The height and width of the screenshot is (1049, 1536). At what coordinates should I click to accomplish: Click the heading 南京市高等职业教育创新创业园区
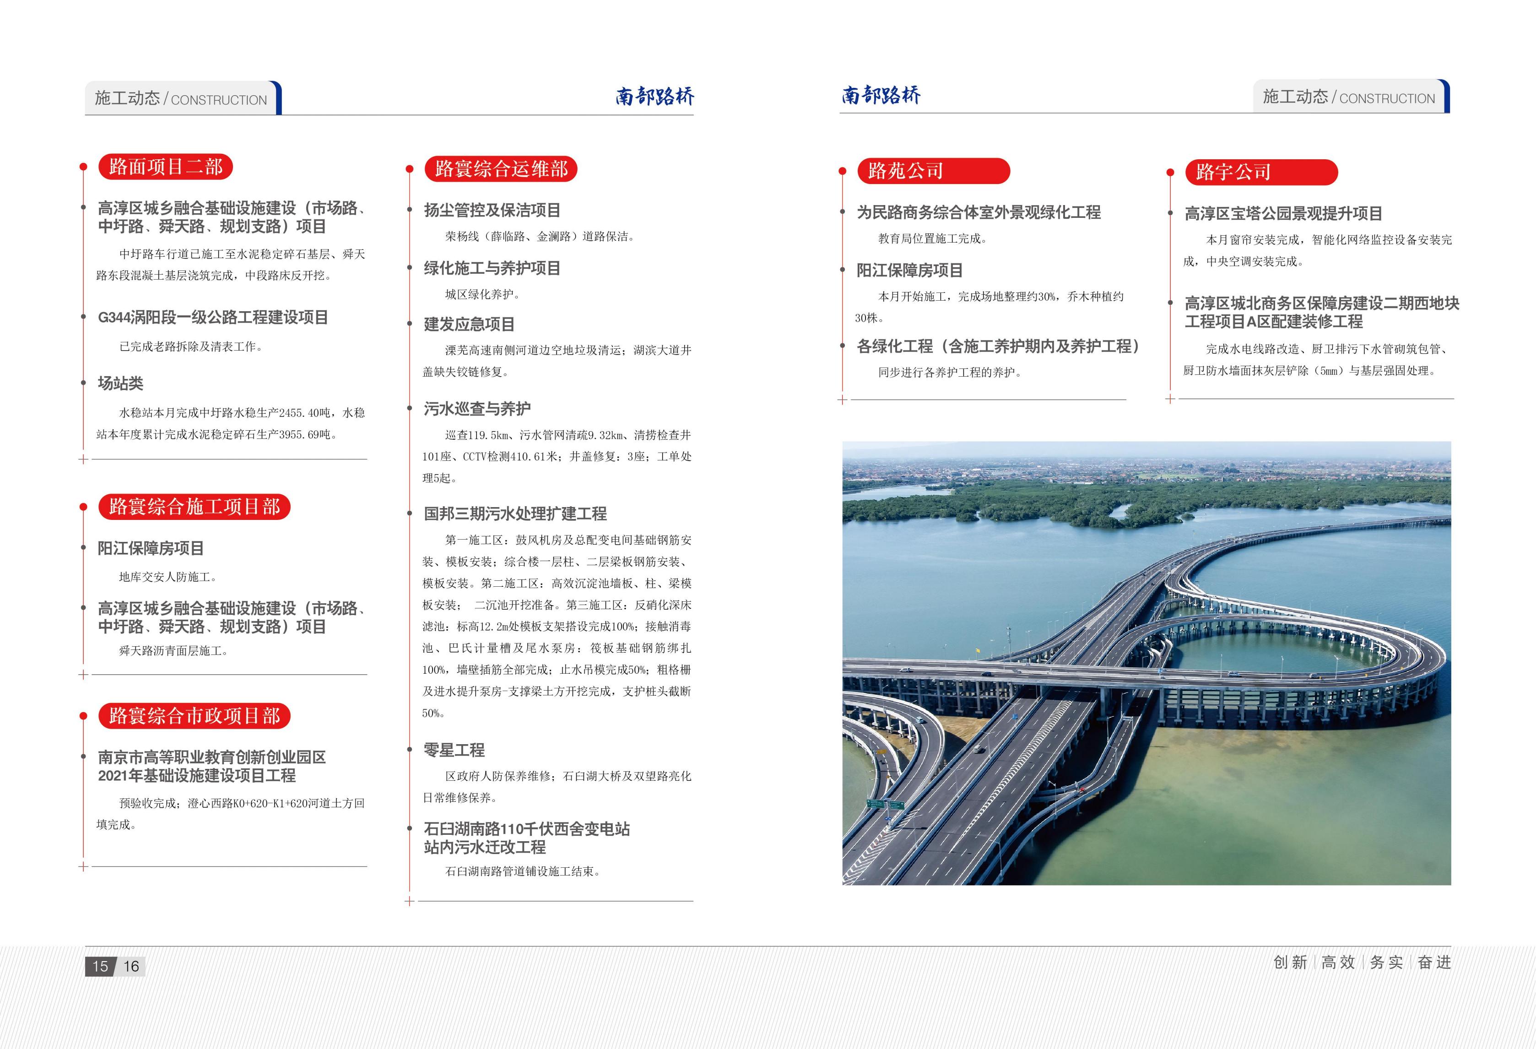(x=211, y=757)
